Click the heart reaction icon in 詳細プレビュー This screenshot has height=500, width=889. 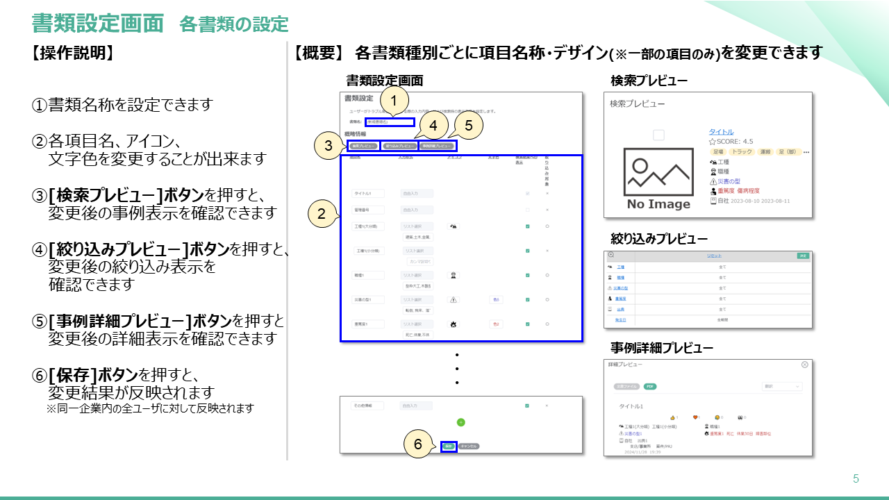click(695, 417)
